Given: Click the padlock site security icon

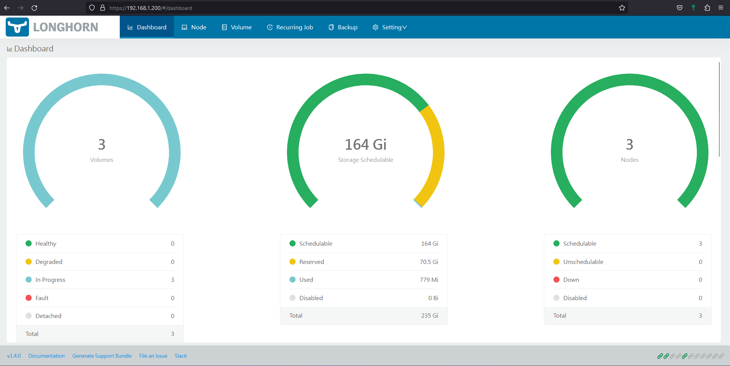Looking at the screenshot, I should pos(102,8).
